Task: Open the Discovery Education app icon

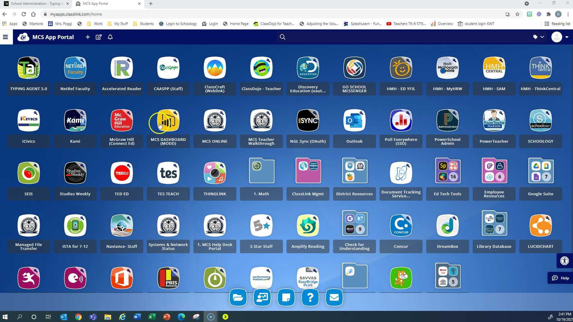Action: coord(308,68)
